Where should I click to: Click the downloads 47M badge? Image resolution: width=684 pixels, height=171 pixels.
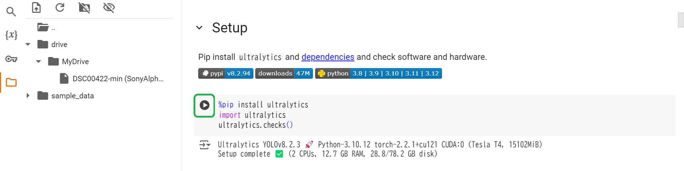(x=284, y=73)
